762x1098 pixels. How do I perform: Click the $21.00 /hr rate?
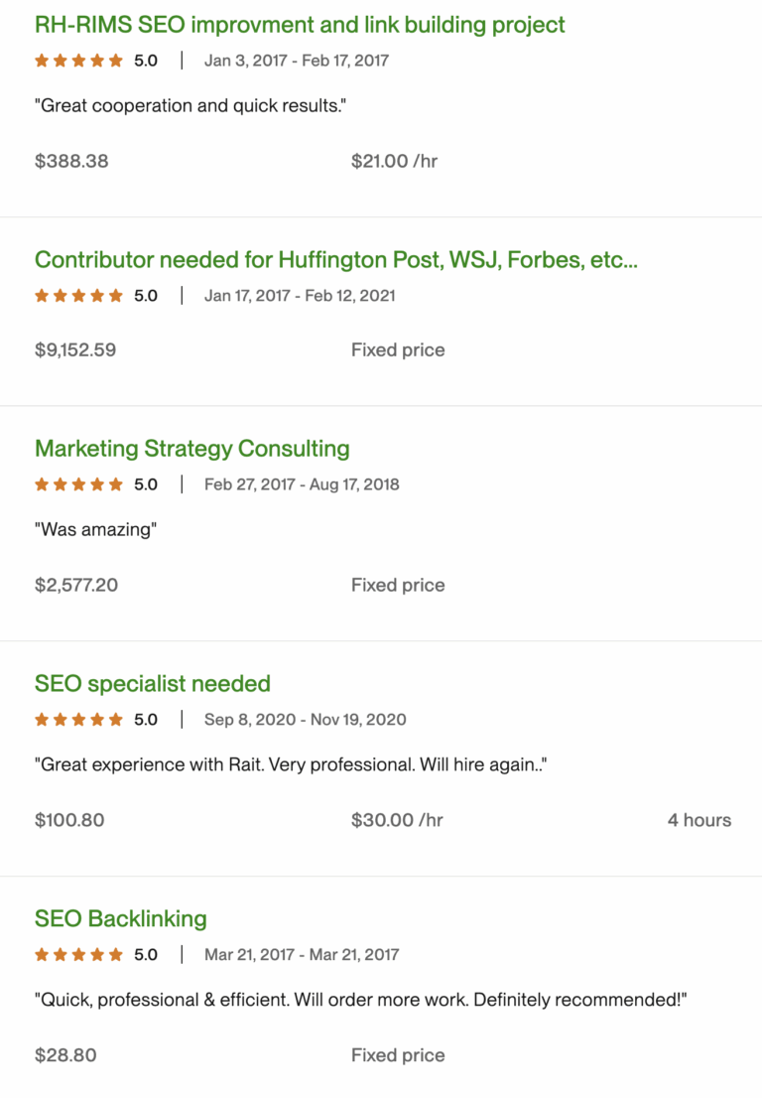tap(394, 162)
